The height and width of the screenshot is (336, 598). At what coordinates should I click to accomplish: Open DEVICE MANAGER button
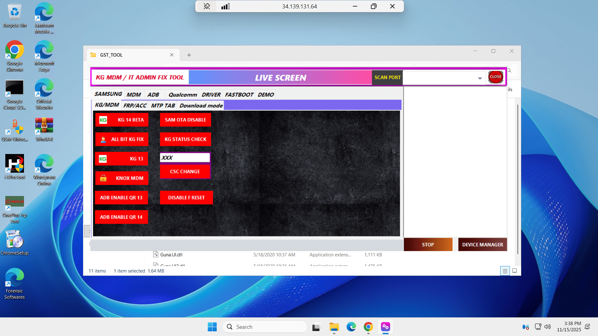pyautogui.click(x=482, y=245)
